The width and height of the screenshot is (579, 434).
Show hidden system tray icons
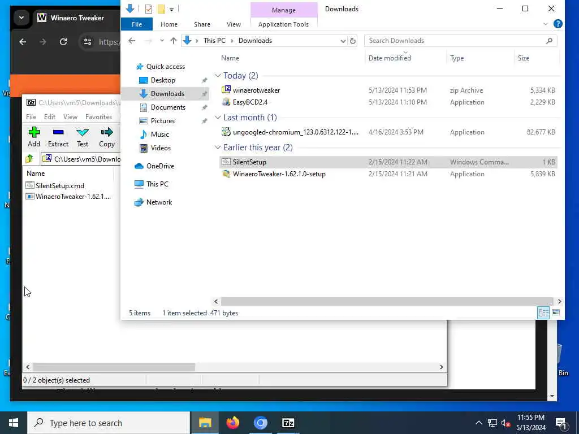(x=478, y=423)
